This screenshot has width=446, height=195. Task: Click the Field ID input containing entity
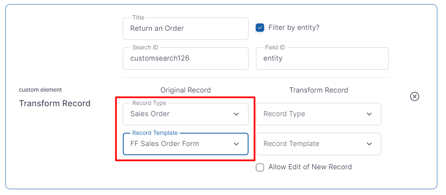pyautogui.click(x=322, y=58)
